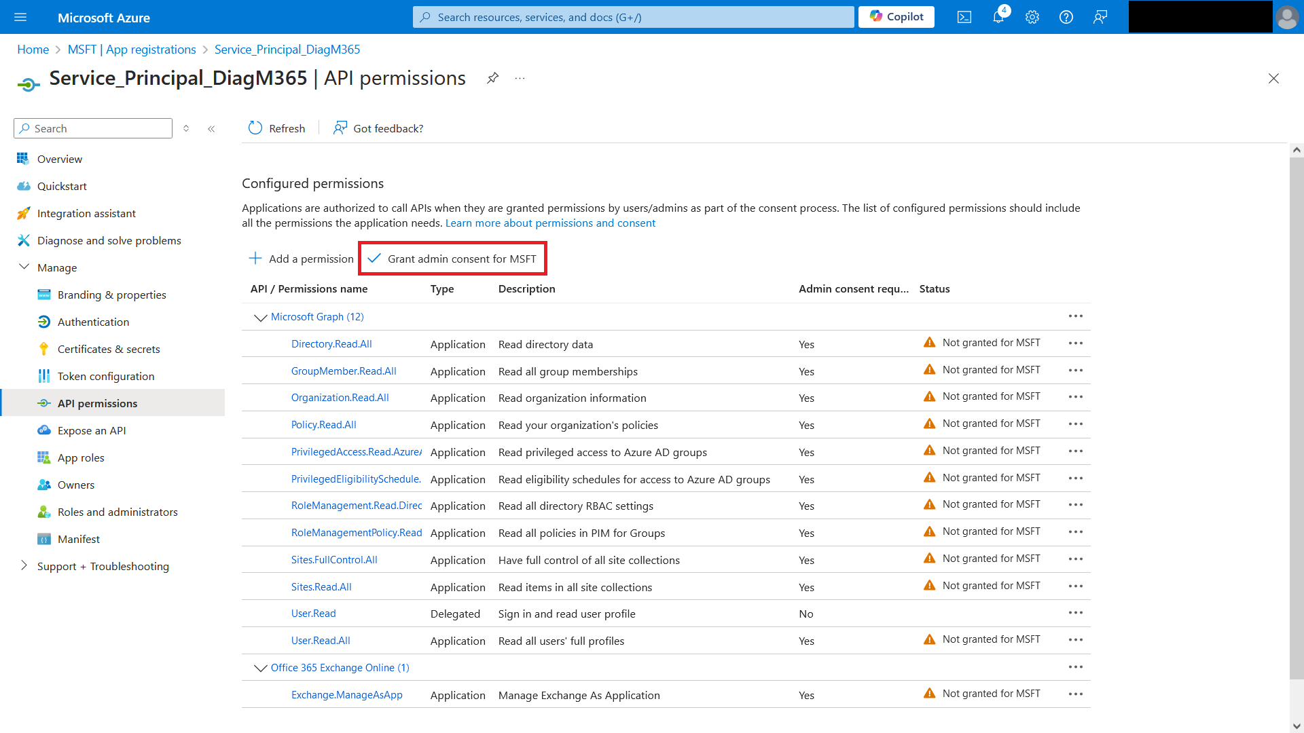
Task: Open Learn more about permissions link
Action: (x=550, y=223)
